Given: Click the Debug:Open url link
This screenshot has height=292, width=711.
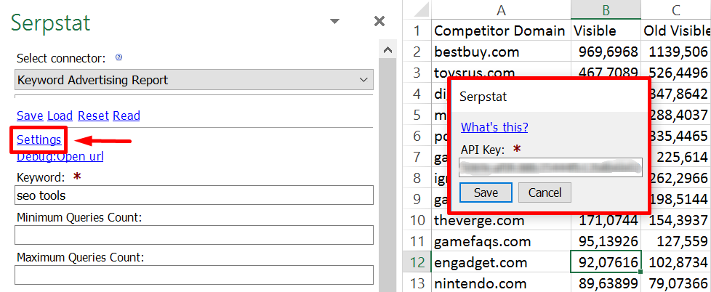Looking at the screenshot, I should (60, 157).
